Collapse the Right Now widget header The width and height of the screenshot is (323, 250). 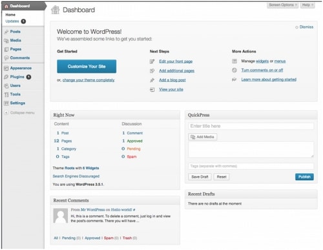point(115,115)
